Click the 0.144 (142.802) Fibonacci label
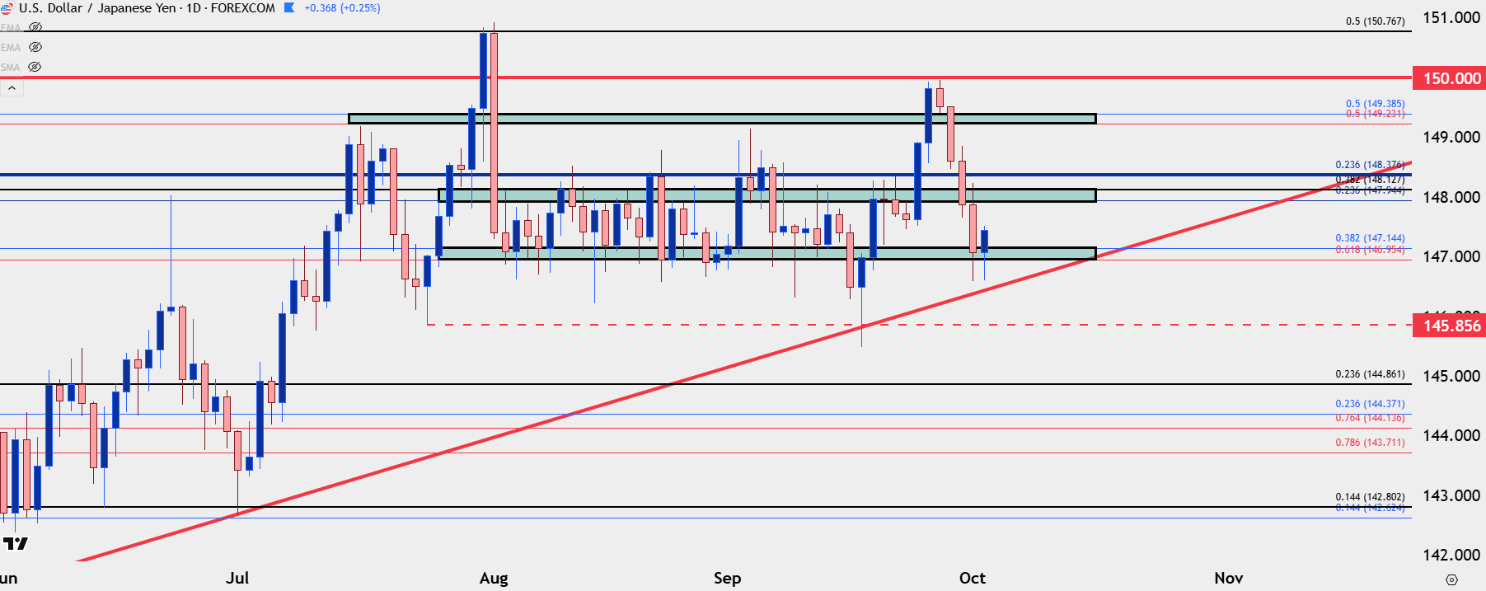Viewport: 1486px width, 591px height. (1370, 497)
